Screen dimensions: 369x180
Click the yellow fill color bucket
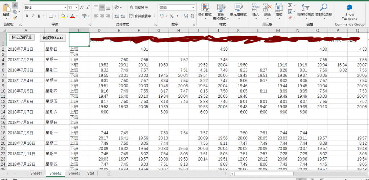click(x=63, y=16)
